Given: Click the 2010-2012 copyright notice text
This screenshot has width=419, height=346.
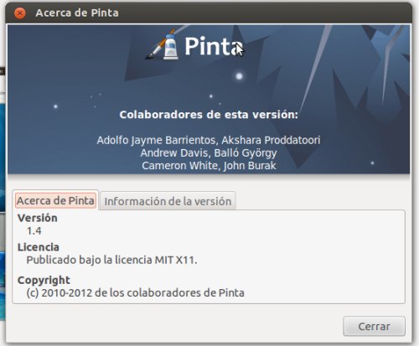Looking at the screenshot, I should 136,293.
